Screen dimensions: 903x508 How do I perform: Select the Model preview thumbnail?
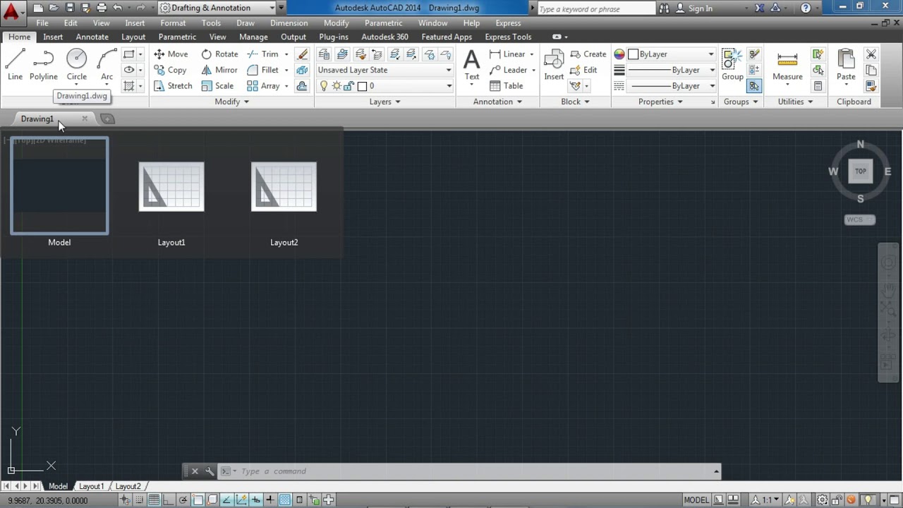59,186
